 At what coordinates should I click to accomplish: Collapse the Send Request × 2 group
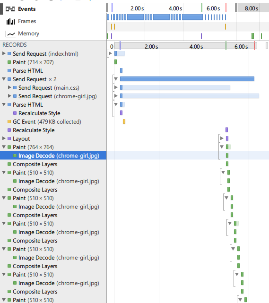(4, 79)
